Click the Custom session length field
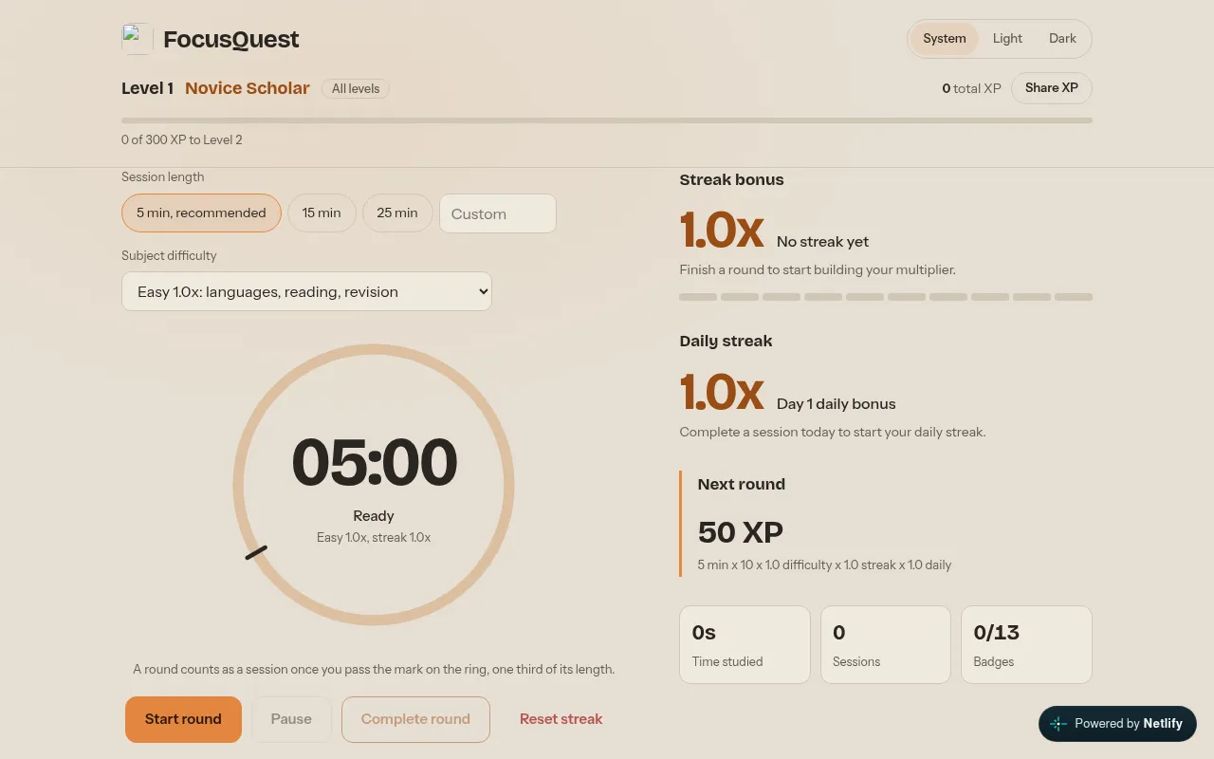 (498, 213)
